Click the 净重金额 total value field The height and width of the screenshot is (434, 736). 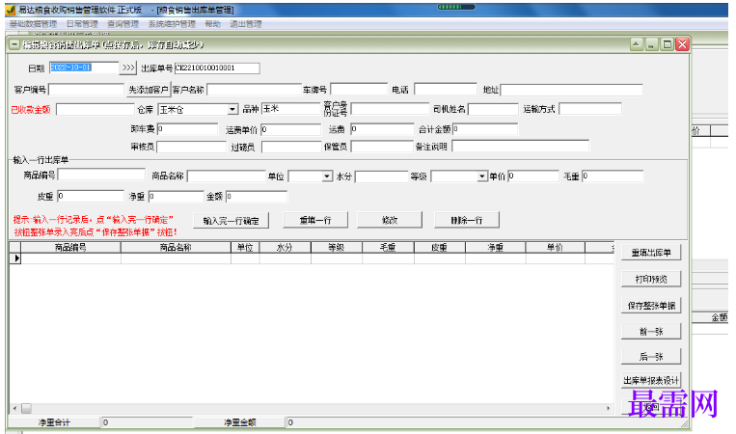pos(486,422)
